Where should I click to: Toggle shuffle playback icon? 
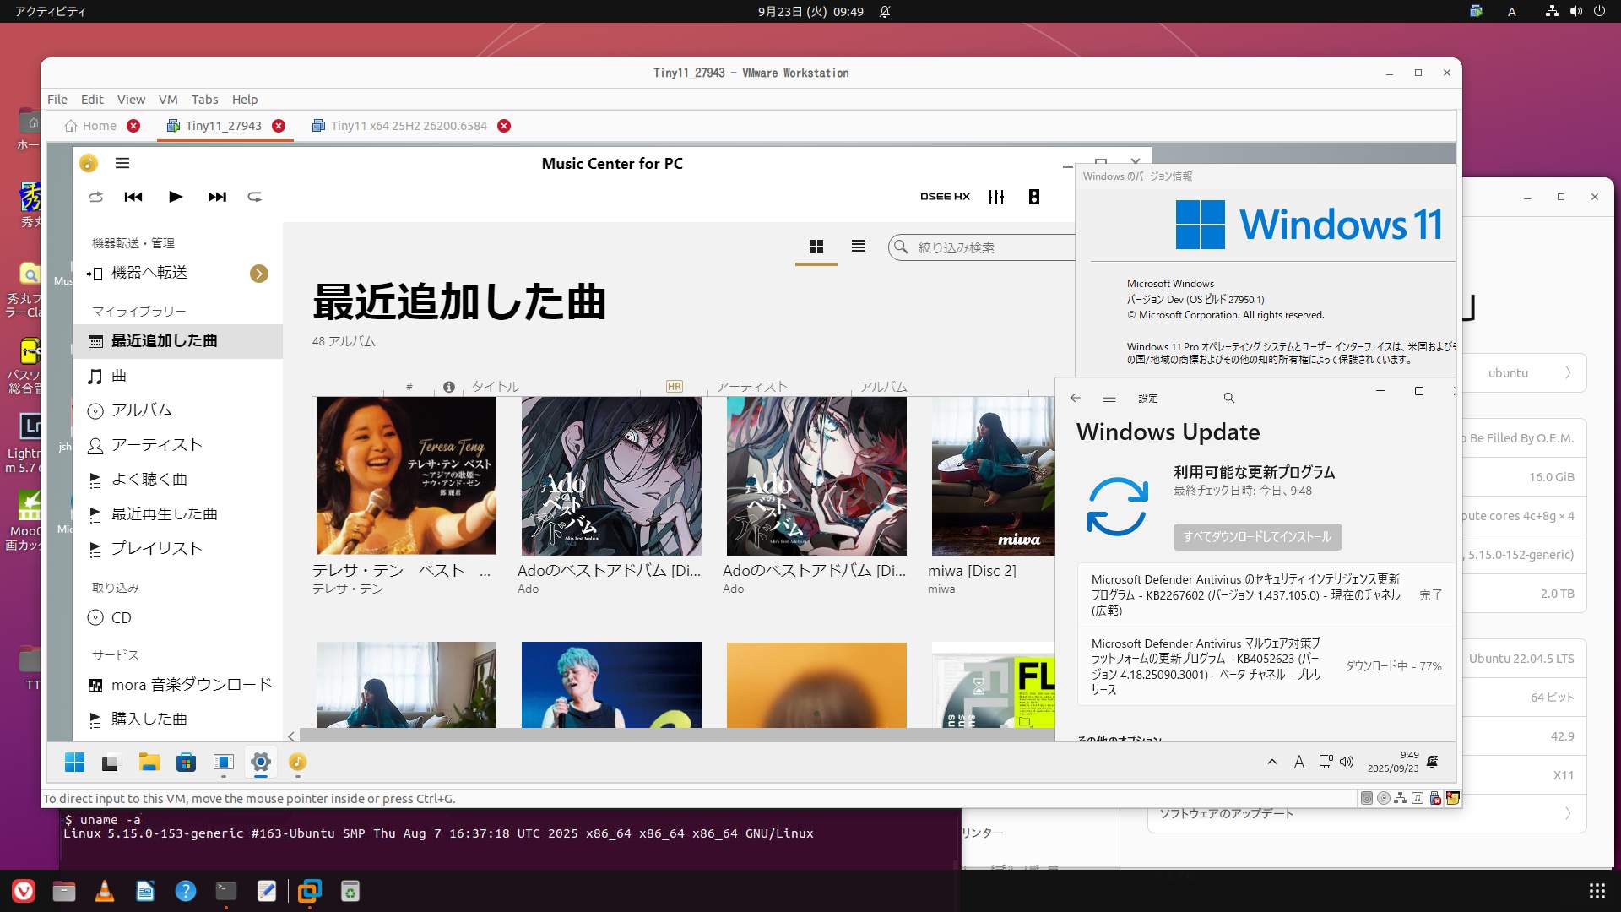pos(96,197)
